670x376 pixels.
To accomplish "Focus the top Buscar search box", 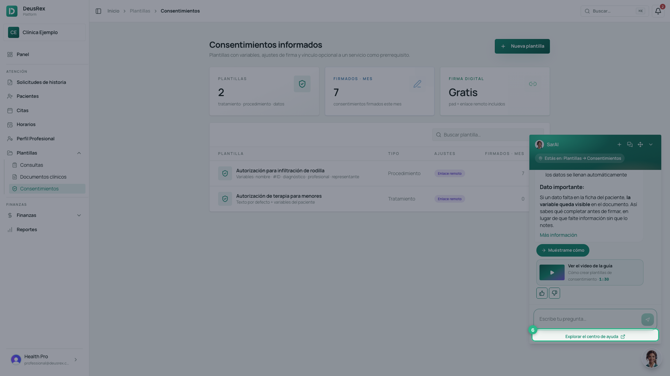I will coord(615,11).
